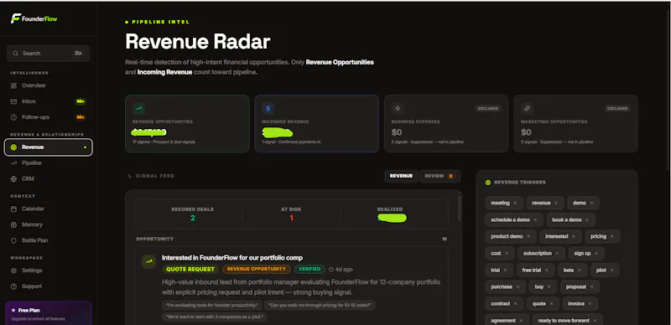Open the Incoming Revenue card
Screen dimensions: 671x325
tap(317, 124)
